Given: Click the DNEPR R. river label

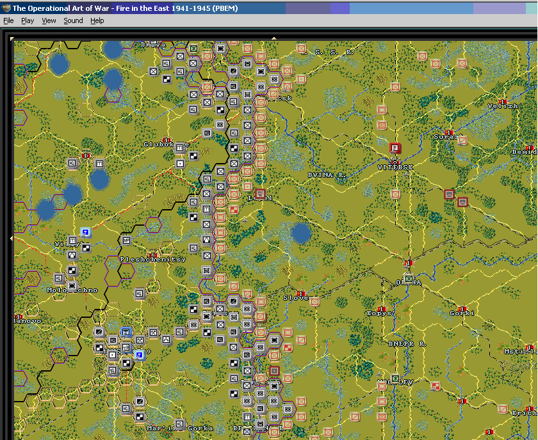Looking at the screenshot, I should (x=407, y=343).
